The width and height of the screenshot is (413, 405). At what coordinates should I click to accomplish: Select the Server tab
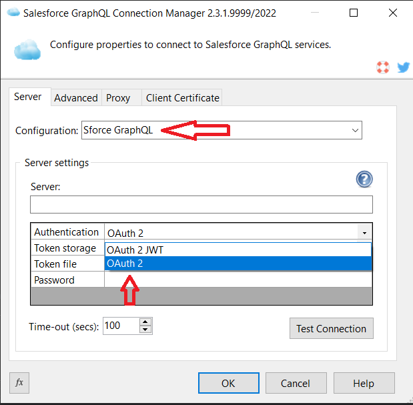(28, 97)
